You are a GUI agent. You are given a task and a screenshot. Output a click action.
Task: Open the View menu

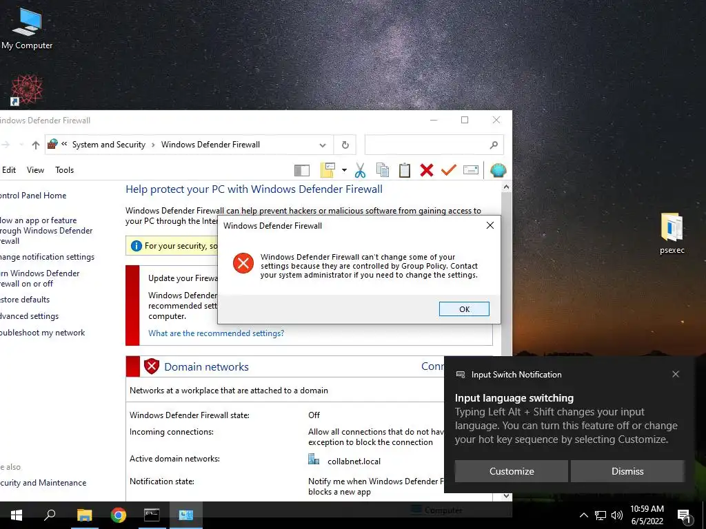click(x=35, y=170)
